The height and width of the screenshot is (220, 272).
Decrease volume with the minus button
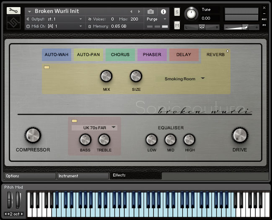tap(226, 27)
